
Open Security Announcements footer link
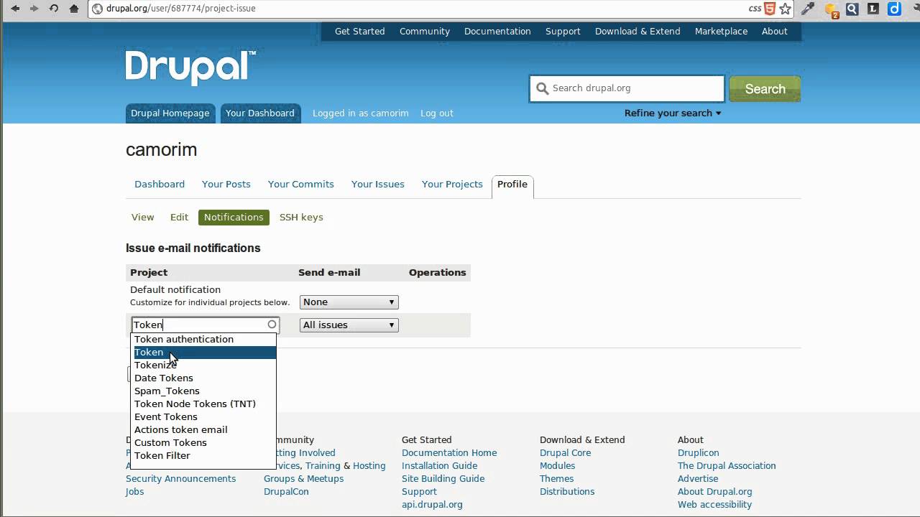pos(180,479)
